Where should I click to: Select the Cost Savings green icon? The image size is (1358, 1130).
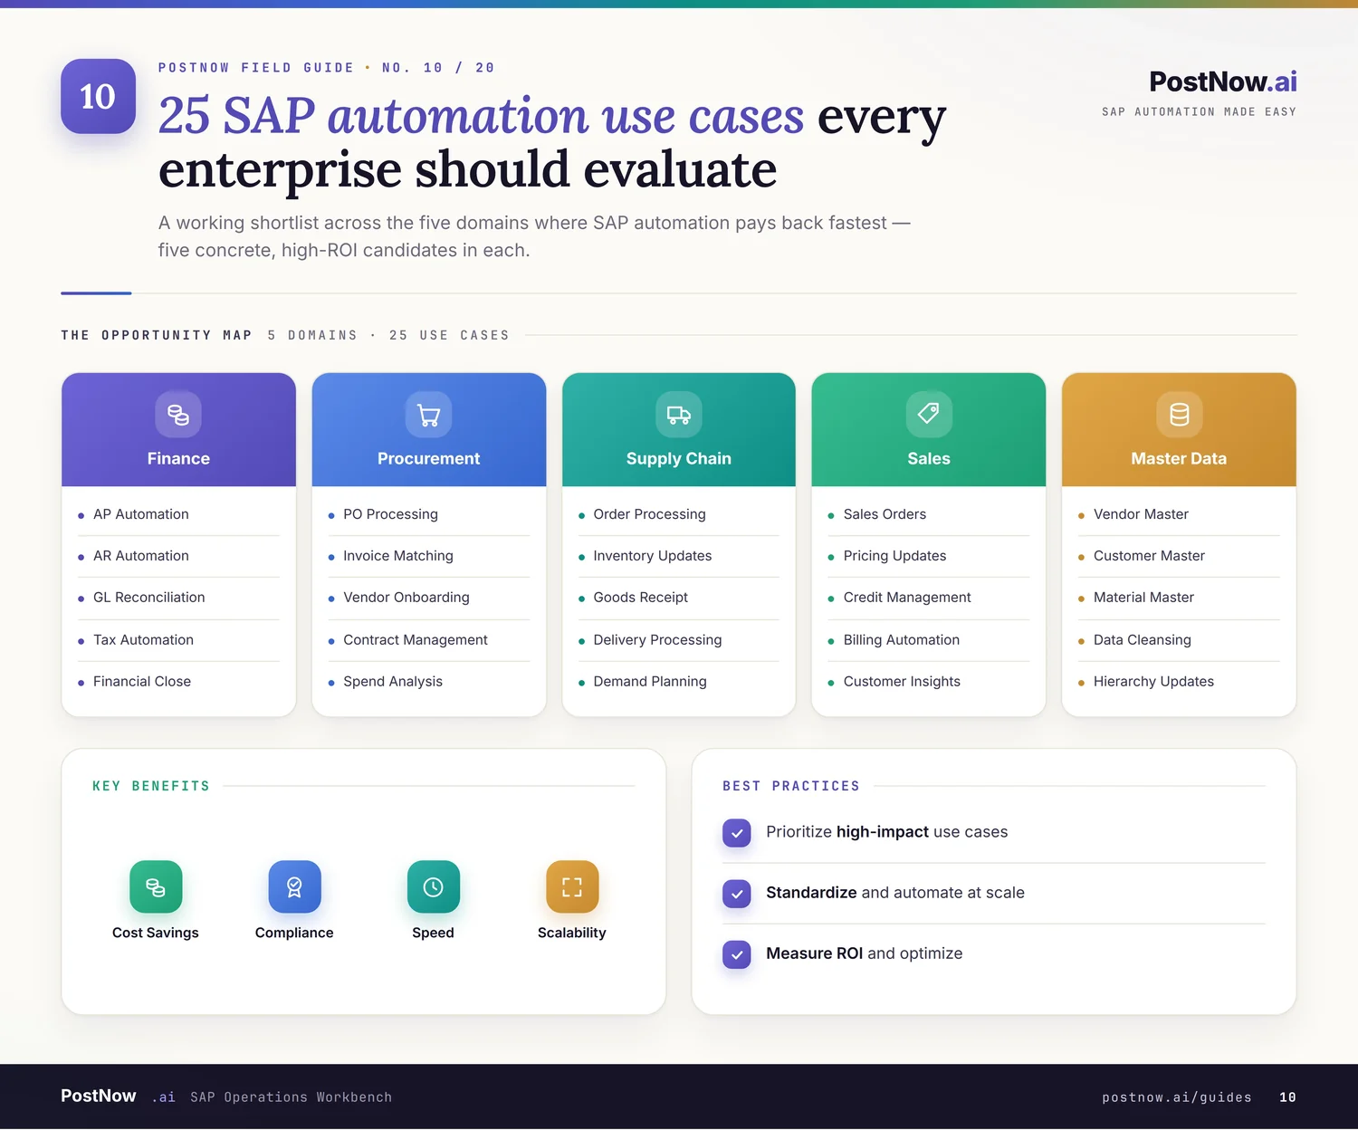[156, 886]
